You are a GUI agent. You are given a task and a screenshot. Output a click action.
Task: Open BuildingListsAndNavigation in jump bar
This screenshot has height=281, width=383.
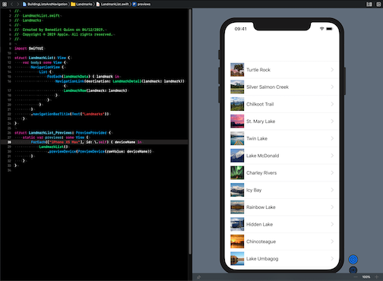coord(46,4)
